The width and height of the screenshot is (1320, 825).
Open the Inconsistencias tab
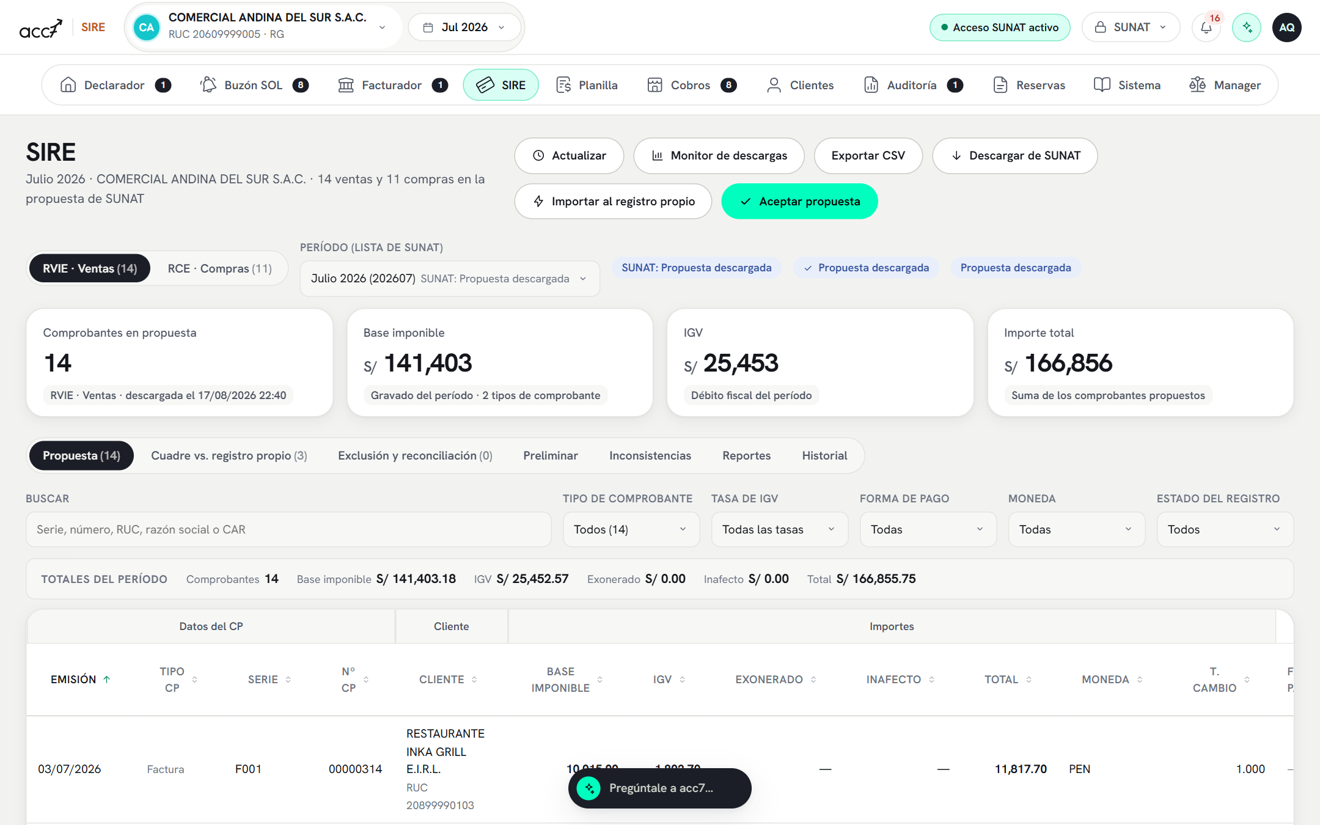pos(650,456)
